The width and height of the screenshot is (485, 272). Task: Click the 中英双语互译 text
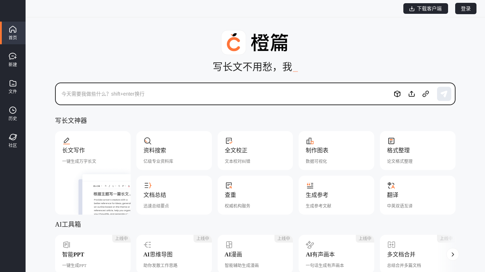[400, 206]
